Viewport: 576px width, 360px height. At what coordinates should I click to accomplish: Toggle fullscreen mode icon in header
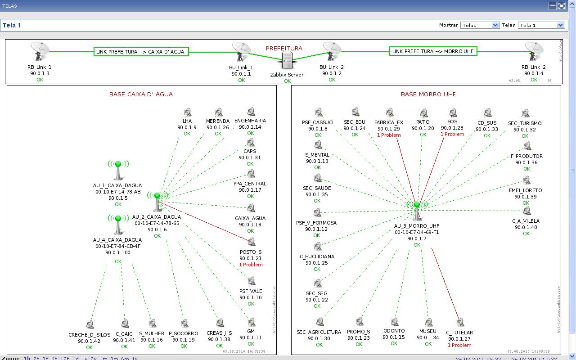562,6
